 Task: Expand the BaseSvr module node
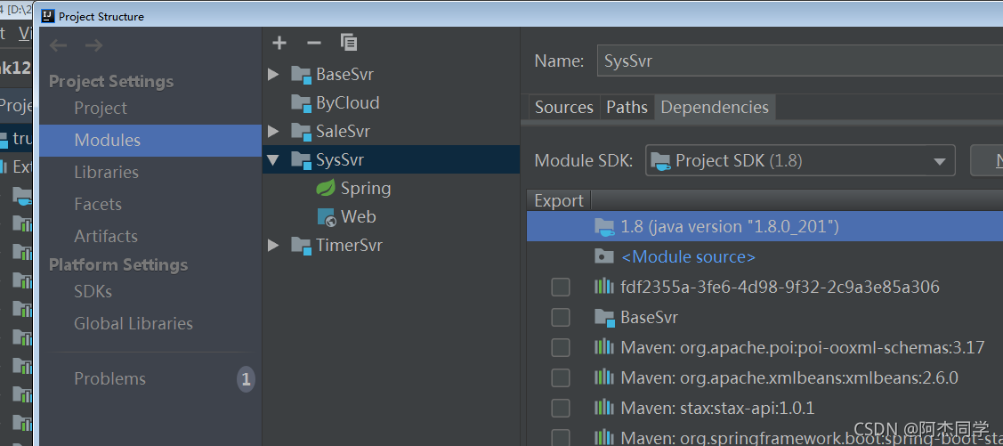274,74
